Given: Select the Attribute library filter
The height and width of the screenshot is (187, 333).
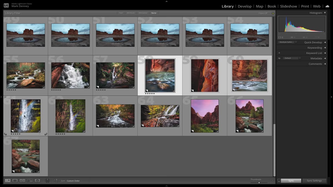Looking at the screenshot, I should click(131, 13).
